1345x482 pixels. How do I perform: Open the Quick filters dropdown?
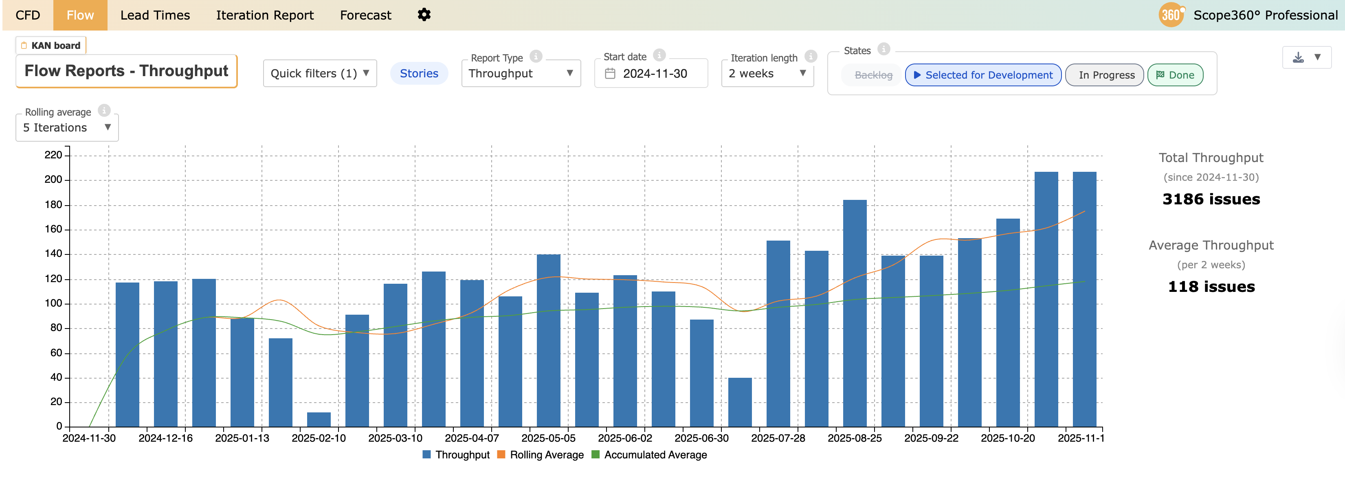(319, 74)
